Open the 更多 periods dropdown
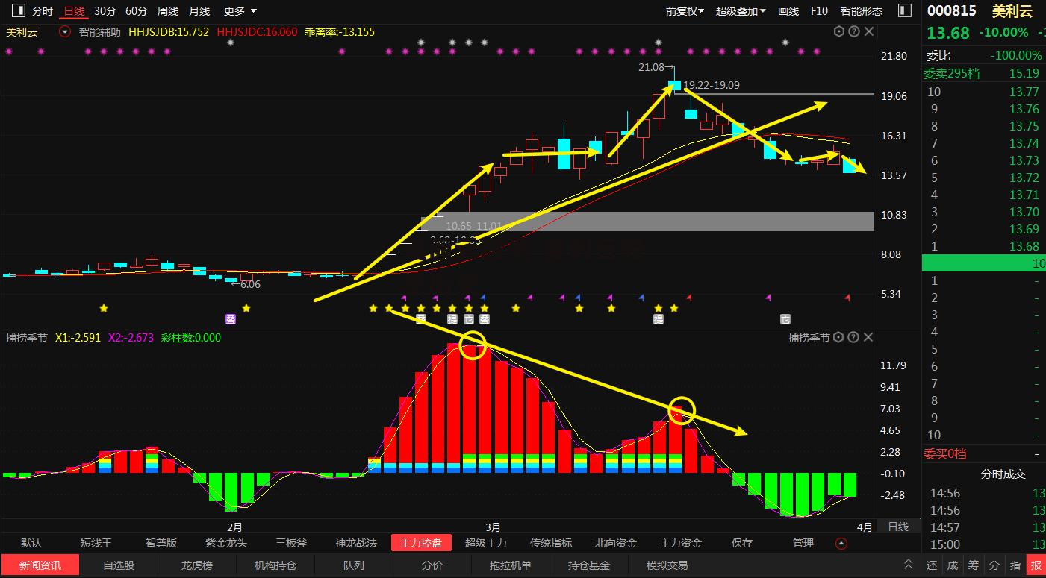This screenshot has width=1046, height=578. point(240,11)
